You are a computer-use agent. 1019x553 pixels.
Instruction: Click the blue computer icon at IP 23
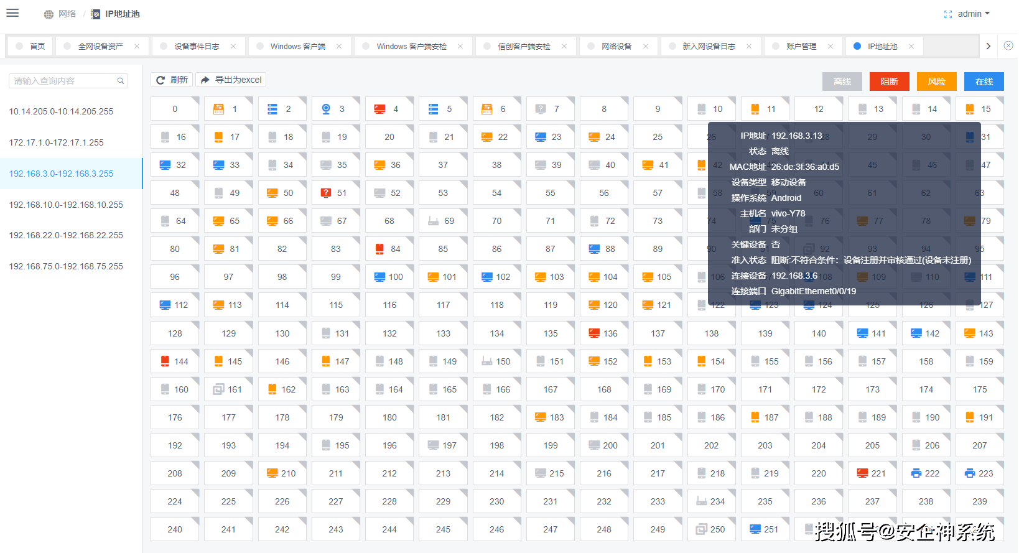tap(541, 137)
